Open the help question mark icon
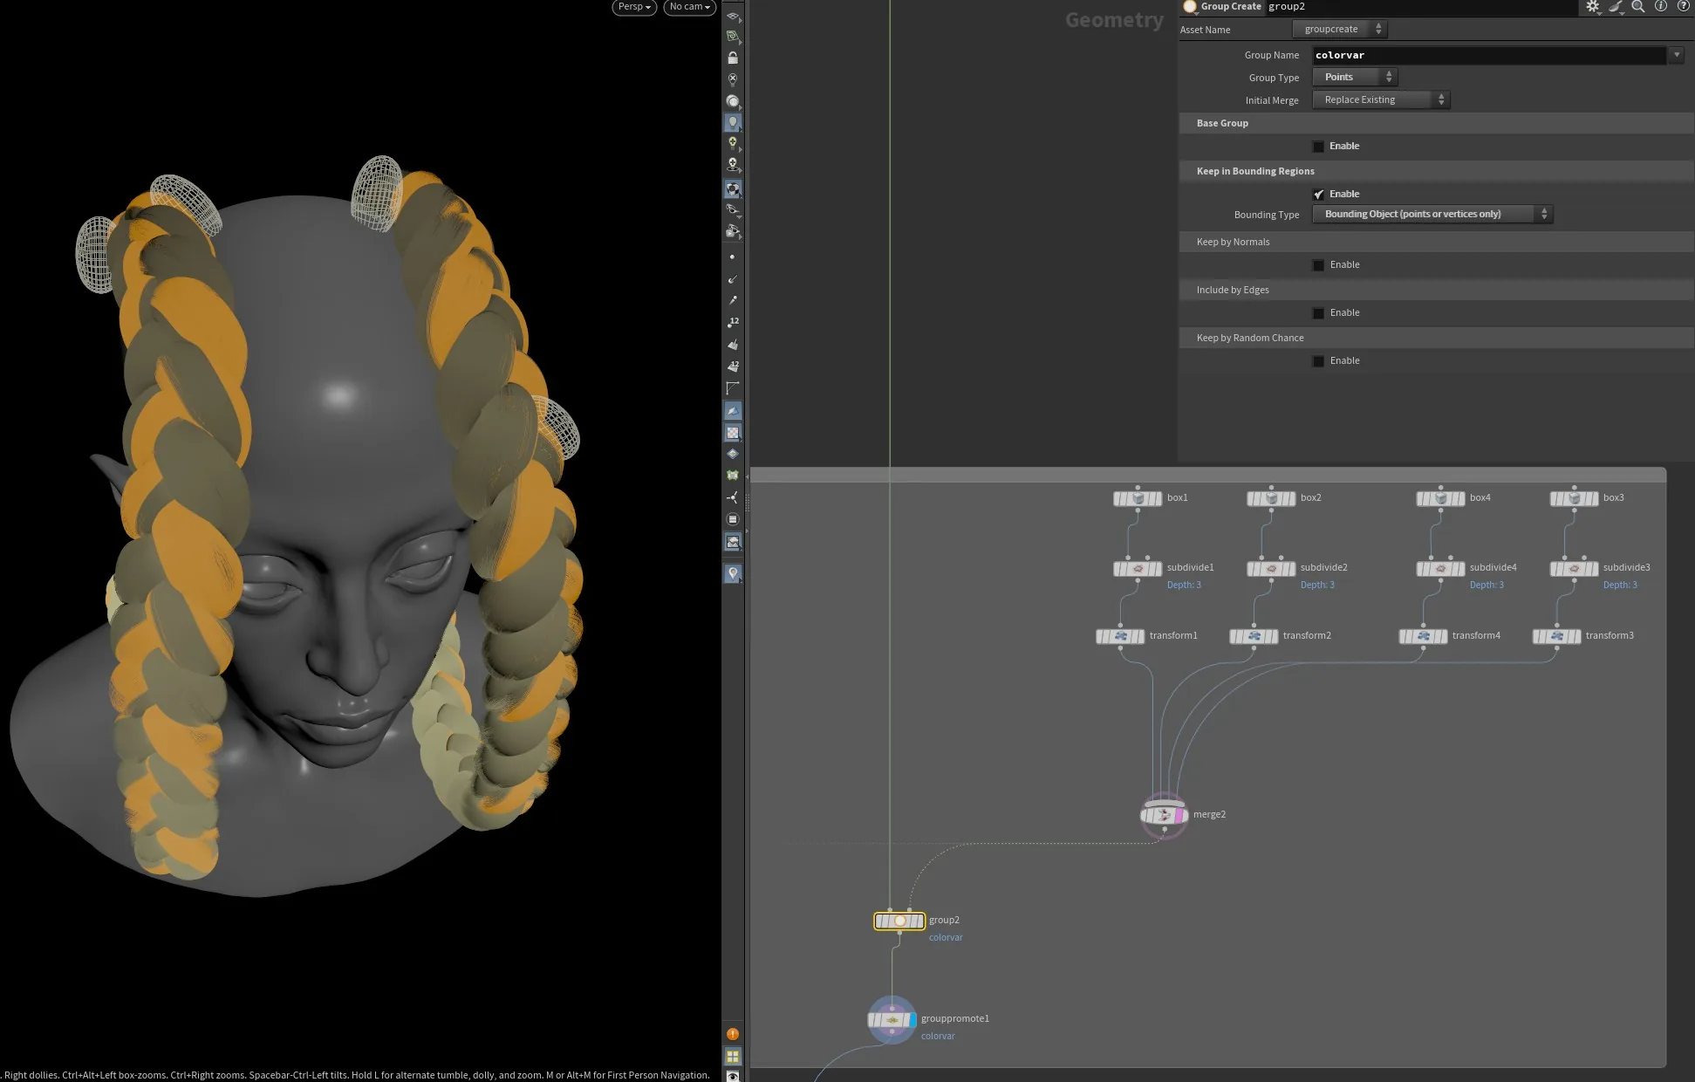This screenshot has width=1695, height=1082. [x=1684, y=6]
